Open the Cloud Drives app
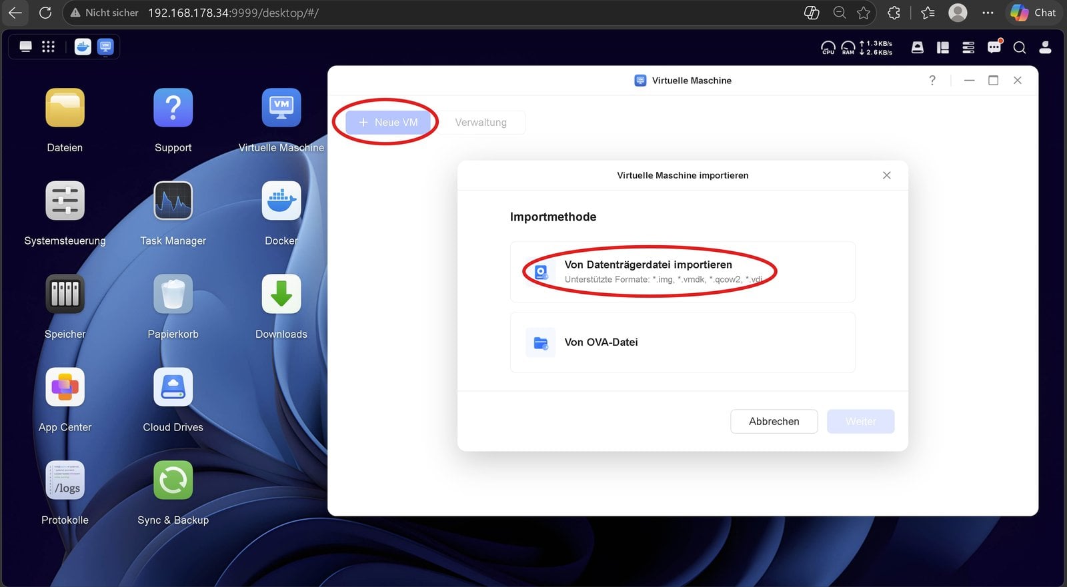The width and height of the screenshot is (1067, 587). tap(173, 387)
